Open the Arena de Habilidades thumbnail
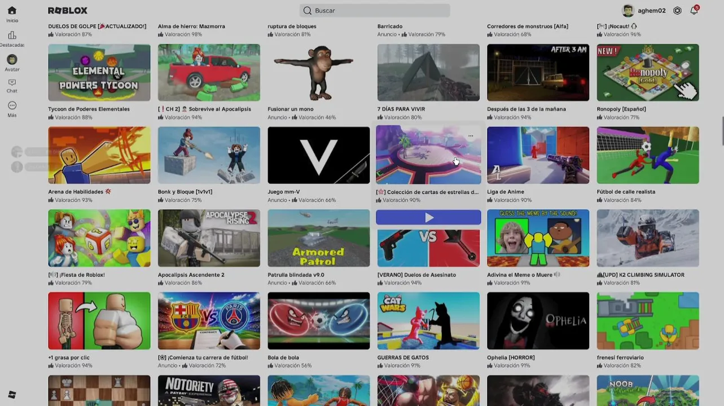This screenshot has height=406, width=724. click(x=99, y=155)
